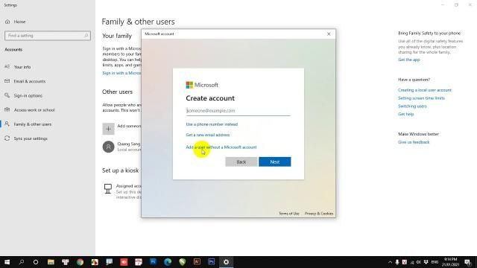Open Email & accounts settings page
477x268 pixels.
click(30, 81)
